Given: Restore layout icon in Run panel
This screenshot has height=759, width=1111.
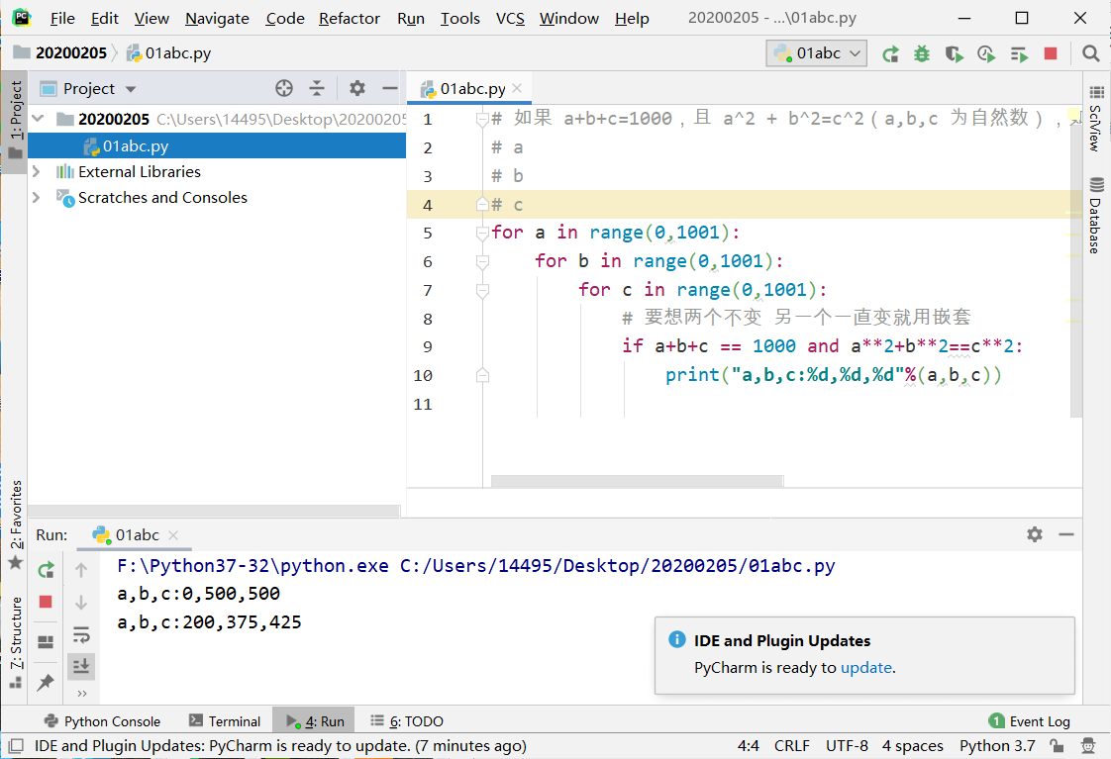Looking at the screenshot, I should (46, 641).
